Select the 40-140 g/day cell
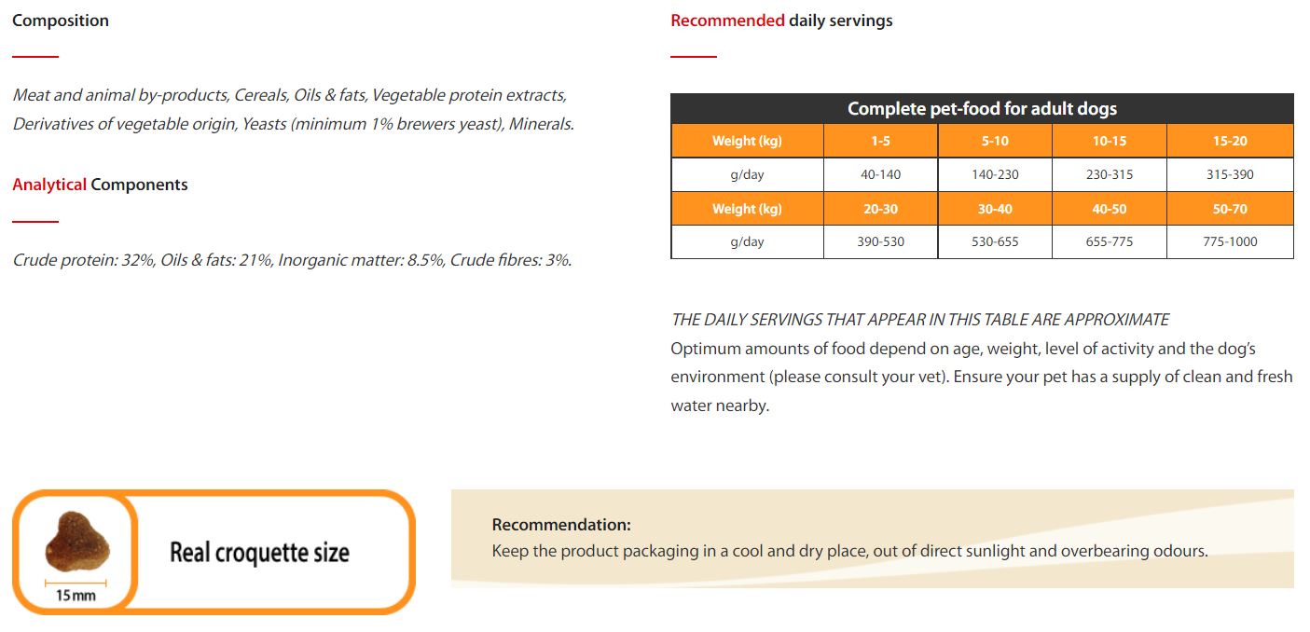The image size is (1310, 632). pos(880,174)
